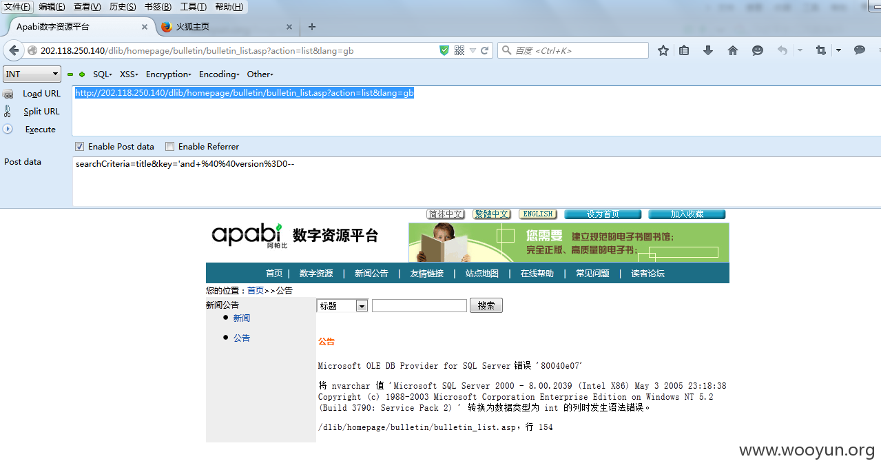
Task: Open the 编辑(E) menu
Action: tap(52, 7)
